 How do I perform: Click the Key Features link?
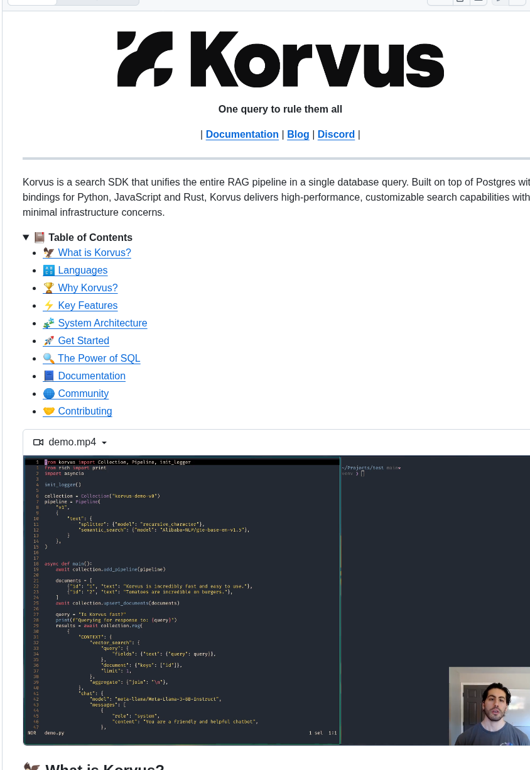[x=87, y=305]
